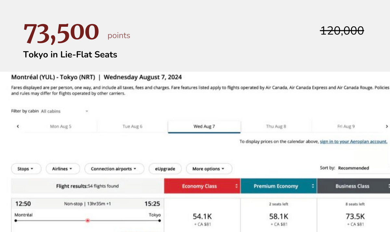Open the Filter by cabin dropdown
Screen dimensions: 390x232
pyautogui.click(x=65, y=111)
